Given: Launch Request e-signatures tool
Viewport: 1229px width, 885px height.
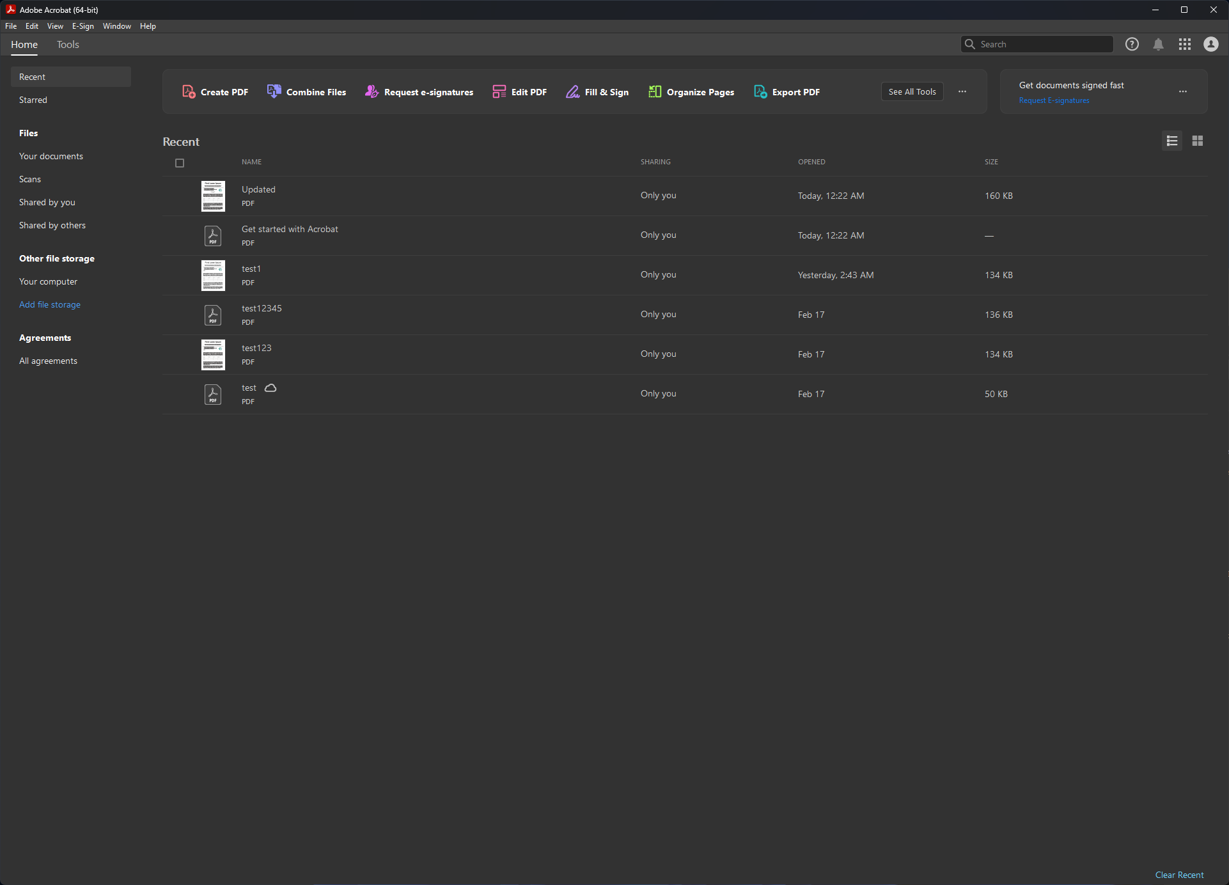Looking at the screenshot, I should (419, 91).
